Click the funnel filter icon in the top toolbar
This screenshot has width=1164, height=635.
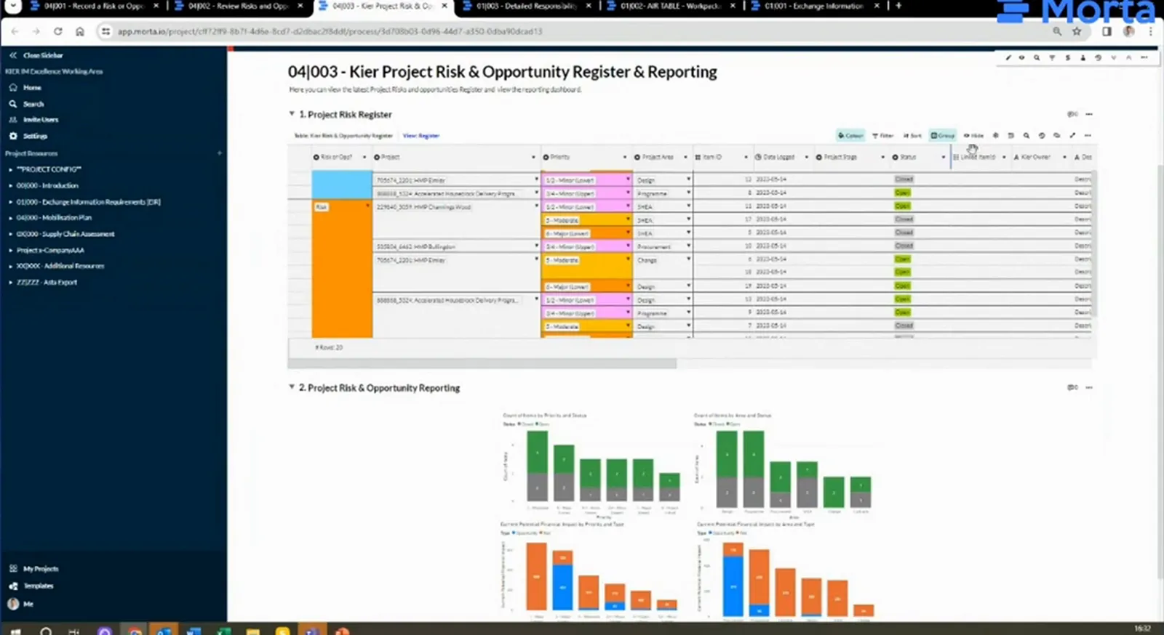[1052, 57]
